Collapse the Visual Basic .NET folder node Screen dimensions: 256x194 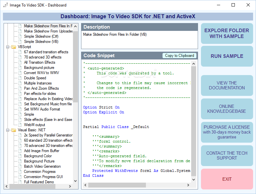(x=7, y=130)
